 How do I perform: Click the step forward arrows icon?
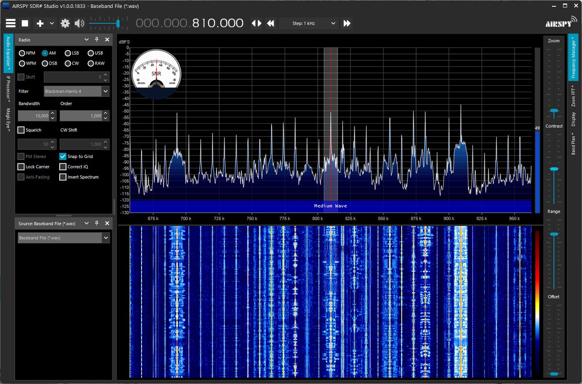tap(346, 23)
